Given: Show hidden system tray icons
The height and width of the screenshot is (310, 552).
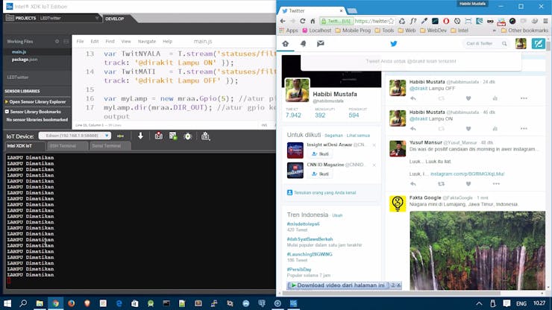Looking at the screenshot, I should tap(479, 303).
